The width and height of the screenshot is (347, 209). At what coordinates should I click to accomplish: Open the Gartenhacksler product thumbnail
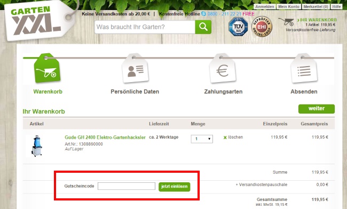tap(36, 146)
